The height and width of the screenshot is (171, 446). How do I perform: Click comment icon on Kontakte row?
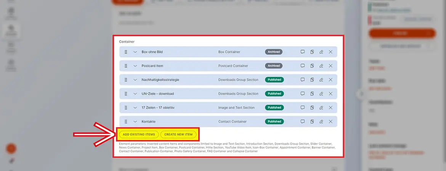pos(303,122)
